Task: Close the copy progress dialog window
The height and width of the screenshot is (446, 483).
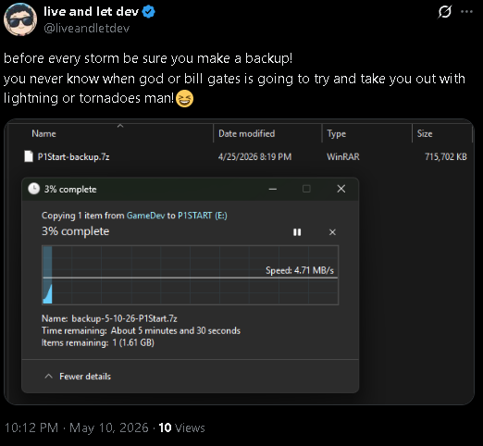Action: coord(341,189)
